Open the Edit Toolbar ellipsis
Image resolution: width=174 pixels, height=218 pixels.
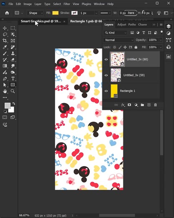coord(5,98)
